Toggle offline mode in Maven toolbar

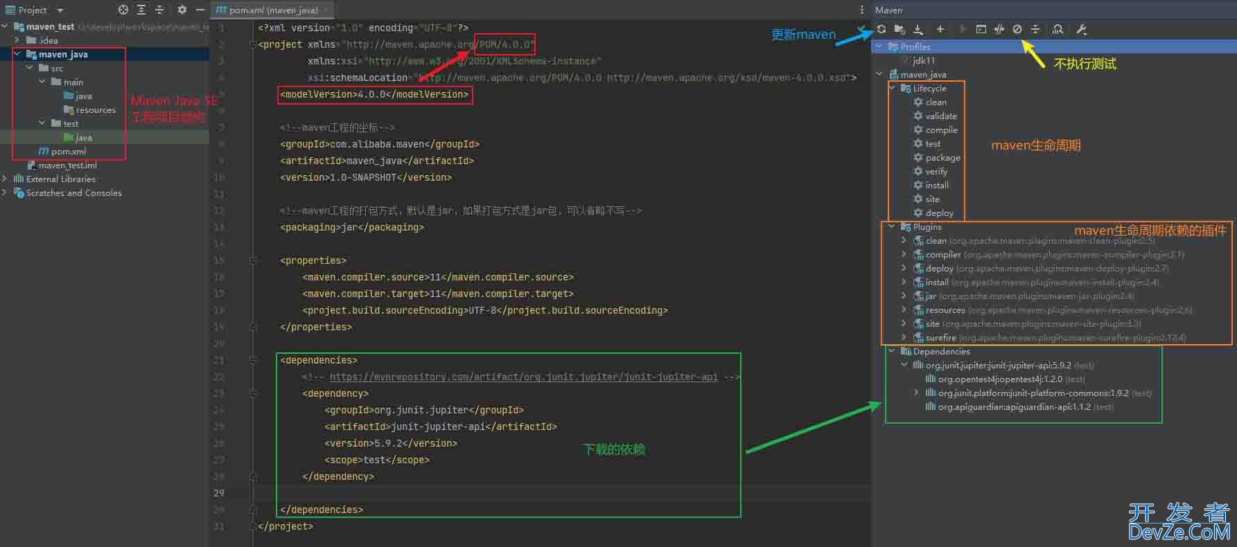pyautogui.click(x=999, y=29)
